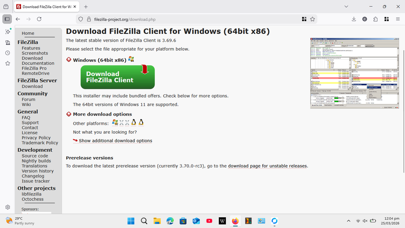This screenshot has height=228, width=405.
Task: Open the AI chatbot sparkle sidebar icon
Action: [x=8, y=31]
